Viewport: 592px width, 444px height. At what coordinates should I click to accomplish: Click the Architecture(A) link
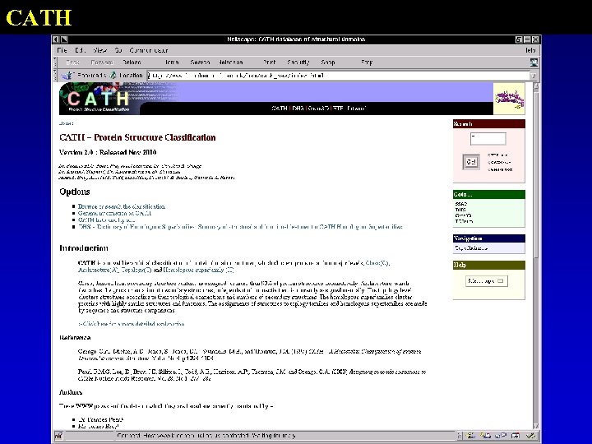pos(99,270)
